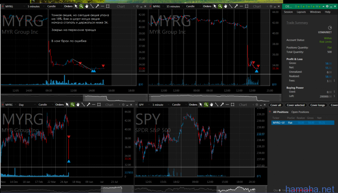Pick the arrow drawing tool in the SPY chart

point(222,104)
